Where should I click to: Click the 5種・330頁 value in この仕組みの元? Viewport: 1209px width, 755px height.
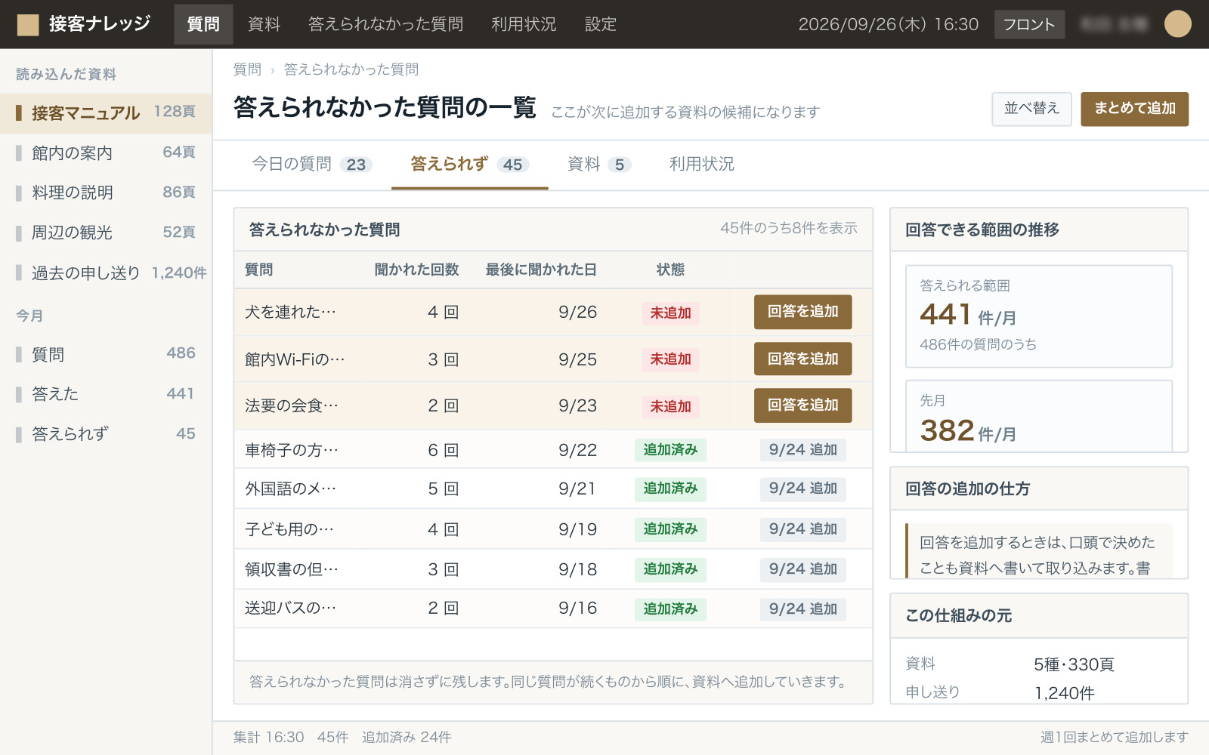[1074, 664]
